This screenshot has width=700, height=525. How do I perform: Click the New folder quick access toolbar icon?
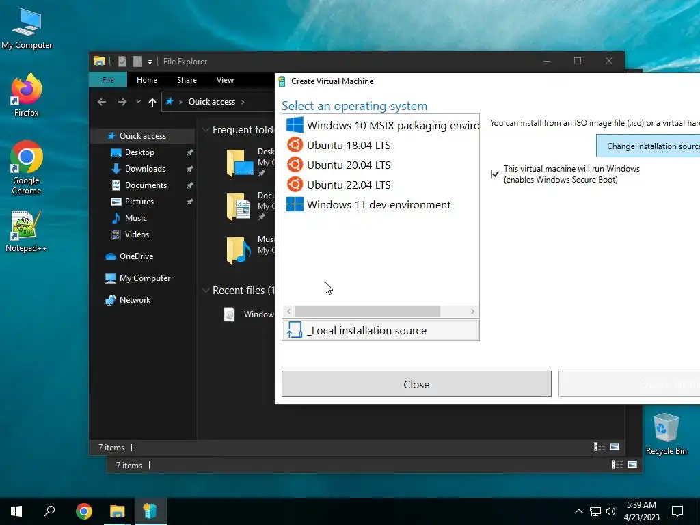coord(137,61)
